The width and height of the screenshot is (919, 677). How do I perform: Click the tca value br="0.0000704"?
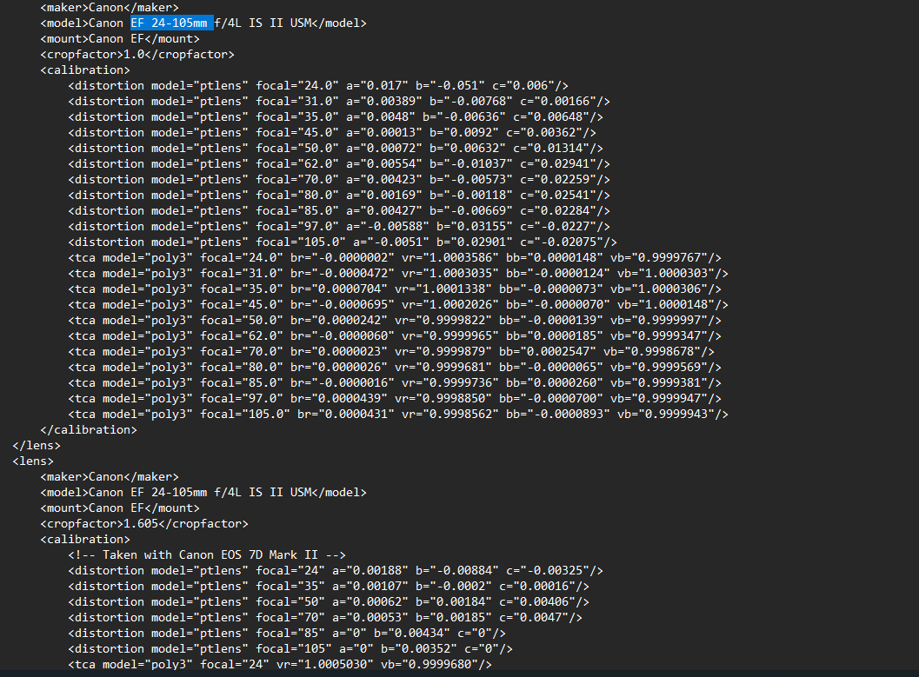coord(339,289)
